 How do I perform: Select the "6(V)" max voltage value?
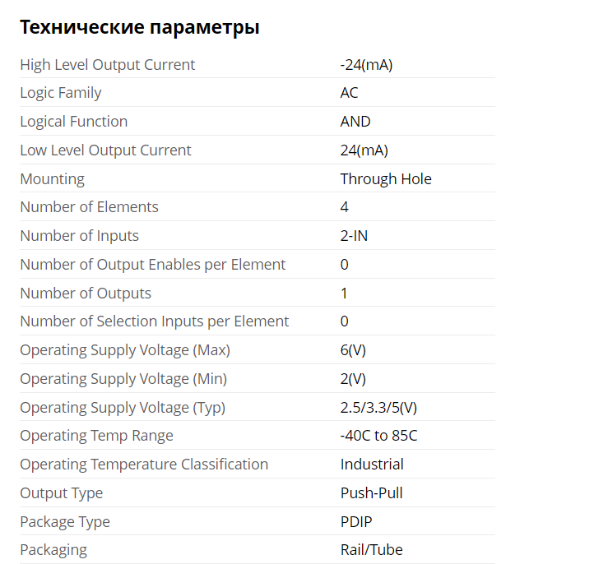tap(353, 350)
